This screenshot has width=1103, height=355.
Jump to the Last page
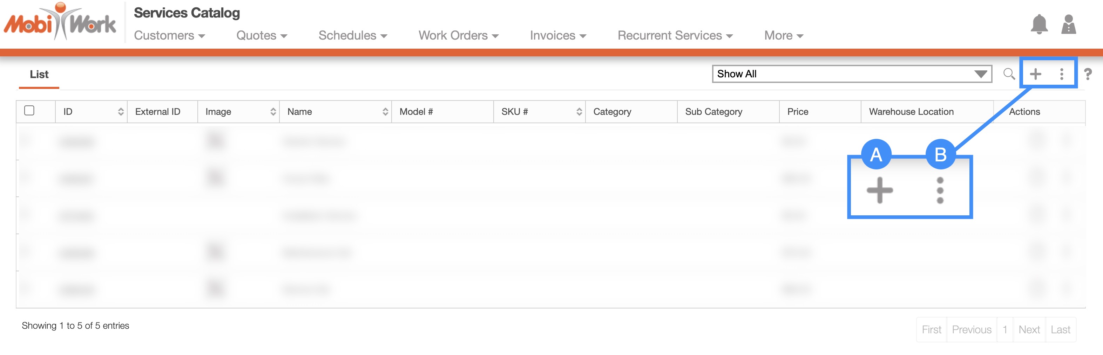[1060, 329]
